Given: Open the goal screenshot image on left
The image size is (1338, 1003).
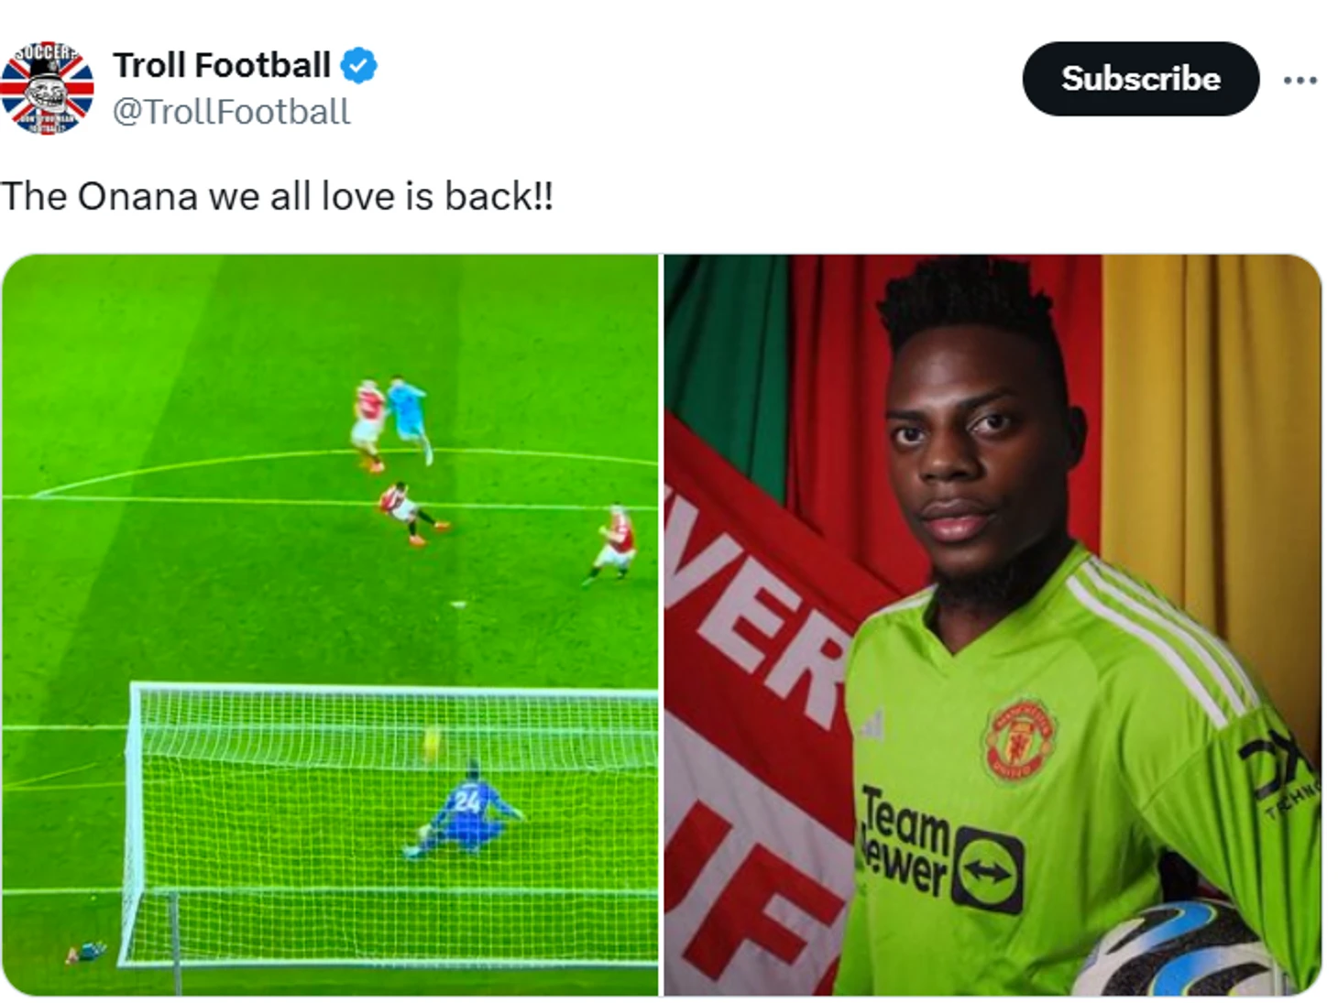Looking at the screenshot, I should click(x=330, y=625).
